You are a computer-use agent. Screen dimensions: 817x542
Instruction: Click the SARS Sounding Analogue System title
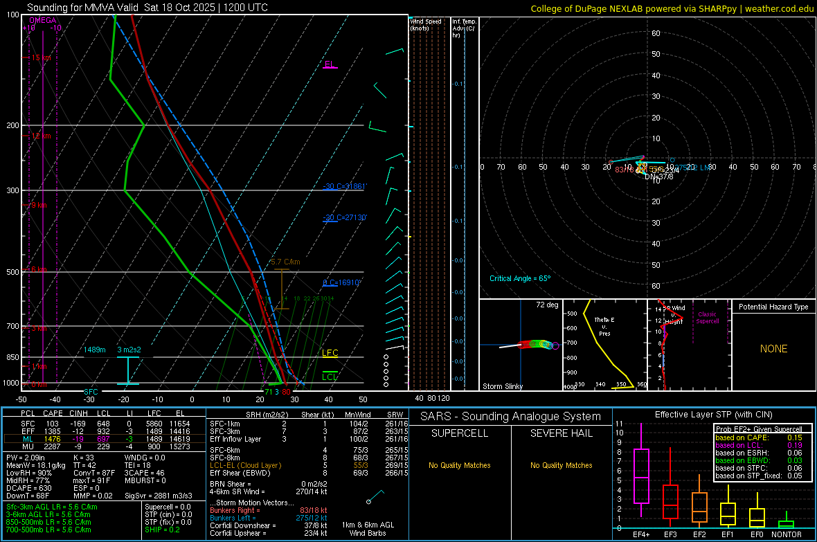(x=510, y=417)
